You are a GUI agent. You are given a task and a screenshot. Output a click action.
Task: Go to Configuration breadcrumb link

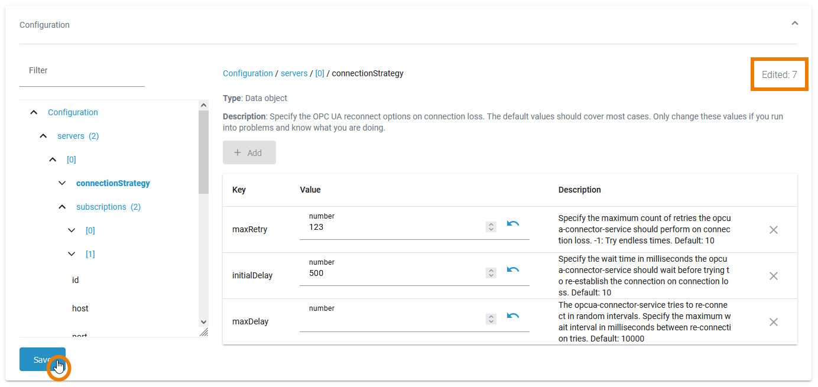pos(248,73)
